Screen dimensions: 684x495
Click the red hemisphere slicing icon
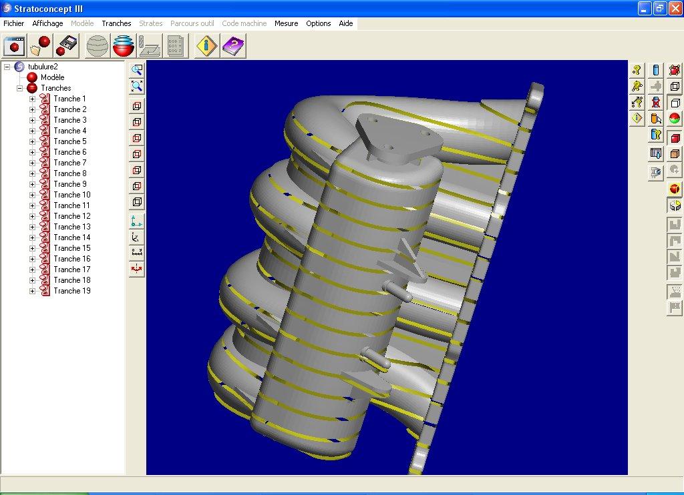coord(124,46)
